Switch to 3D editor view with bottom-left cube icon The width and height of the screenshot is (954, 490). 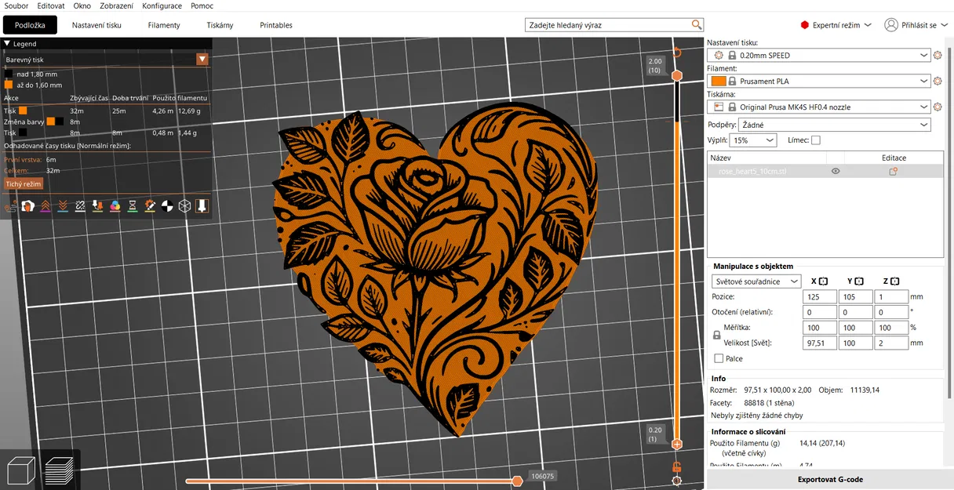click(20, 470)
